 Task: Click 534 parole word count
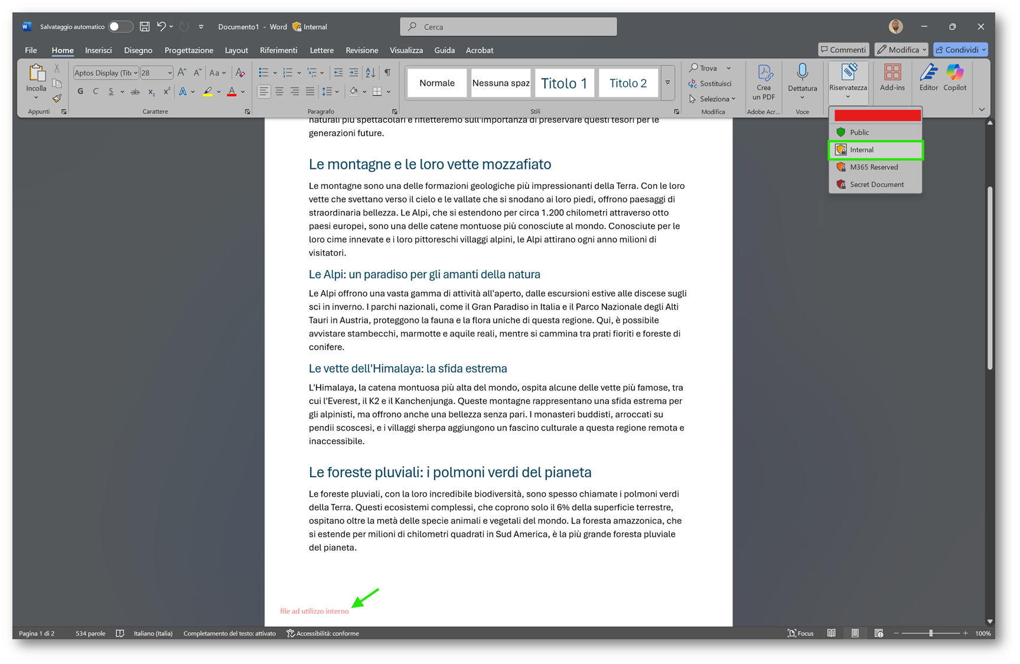[90, 633]
